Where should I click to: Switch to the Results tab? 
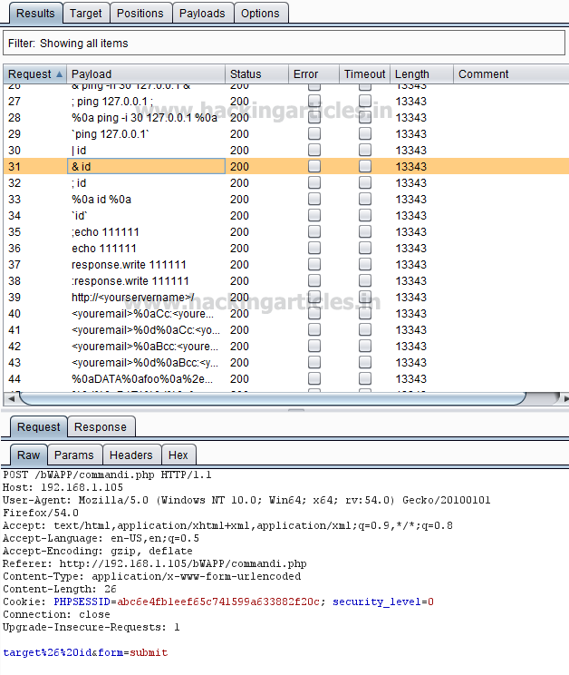pyautogui.click(x=35, y=14)
